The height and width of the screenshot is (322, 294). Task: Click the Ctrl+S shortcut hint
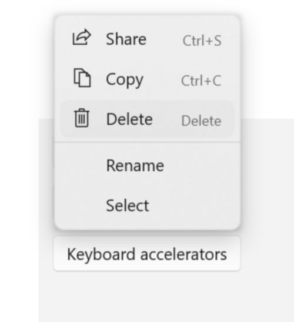[202, 41]
